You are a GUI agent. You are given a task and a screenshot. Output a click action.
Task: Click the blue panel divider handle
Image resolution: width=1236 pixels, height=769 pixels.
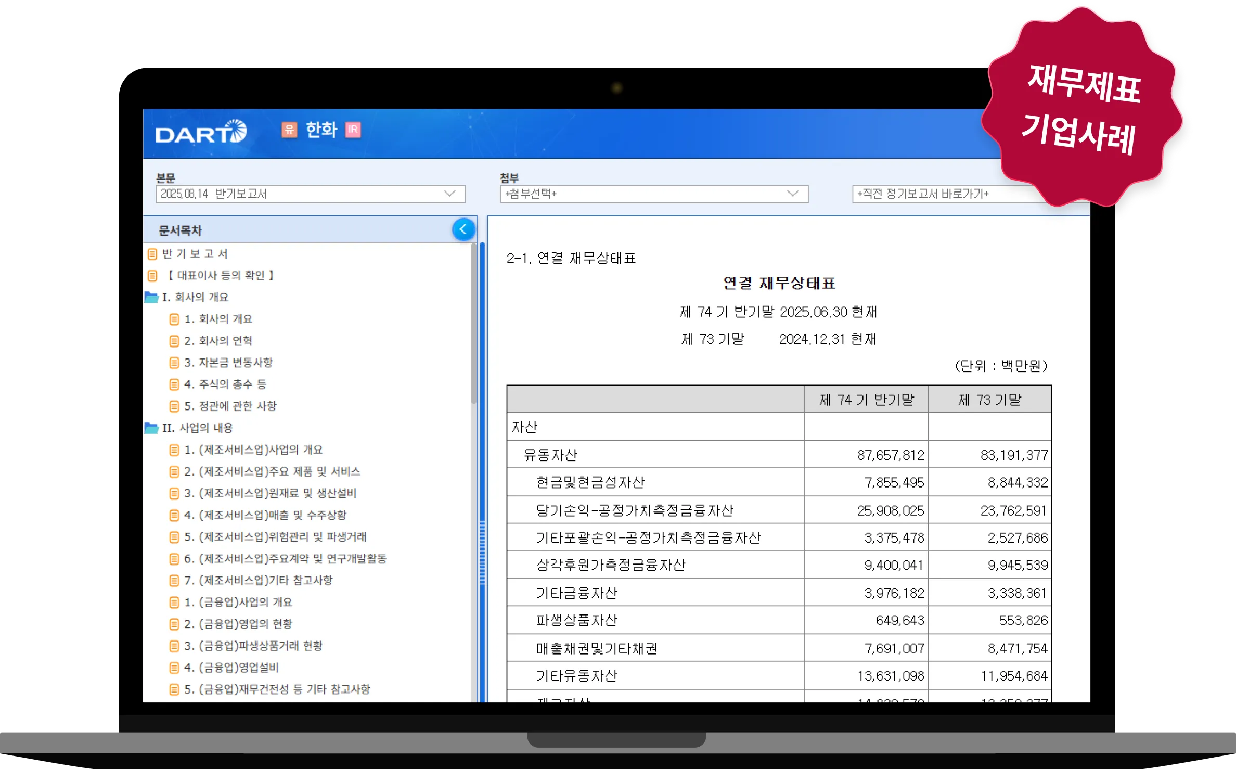click(482, 553)
